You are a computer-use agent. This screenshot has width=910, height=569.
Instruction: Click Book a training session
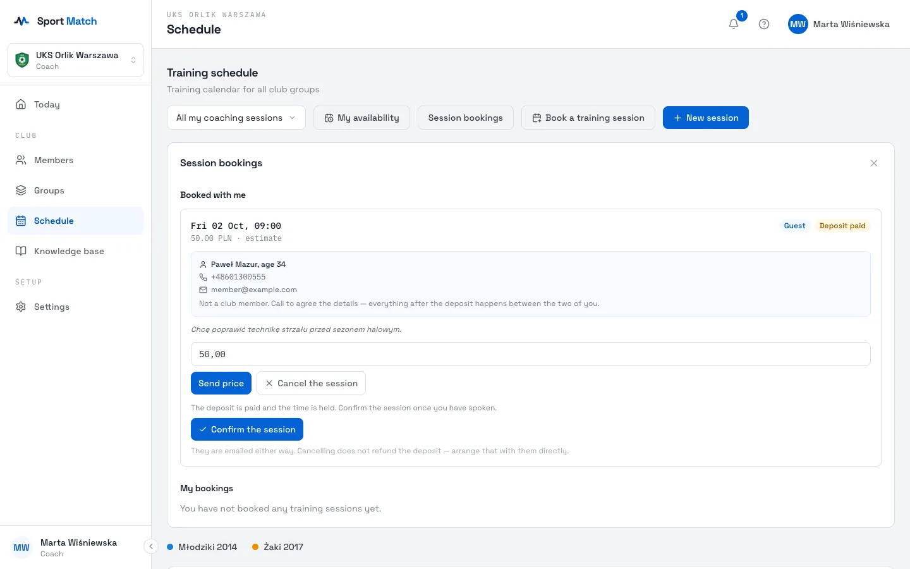tap(588, 118)
